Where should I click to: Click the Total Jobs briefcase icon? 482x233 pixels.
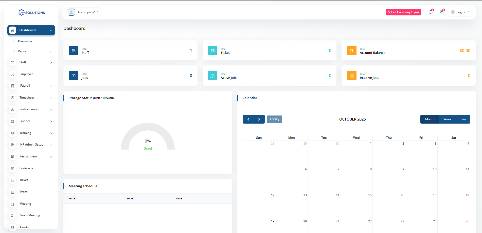coord(73,76)
